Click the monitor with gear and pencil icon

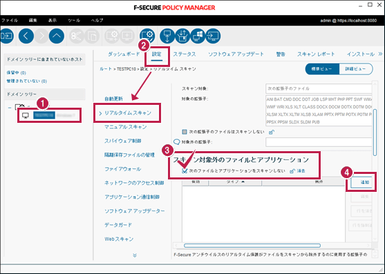[147, 36]
